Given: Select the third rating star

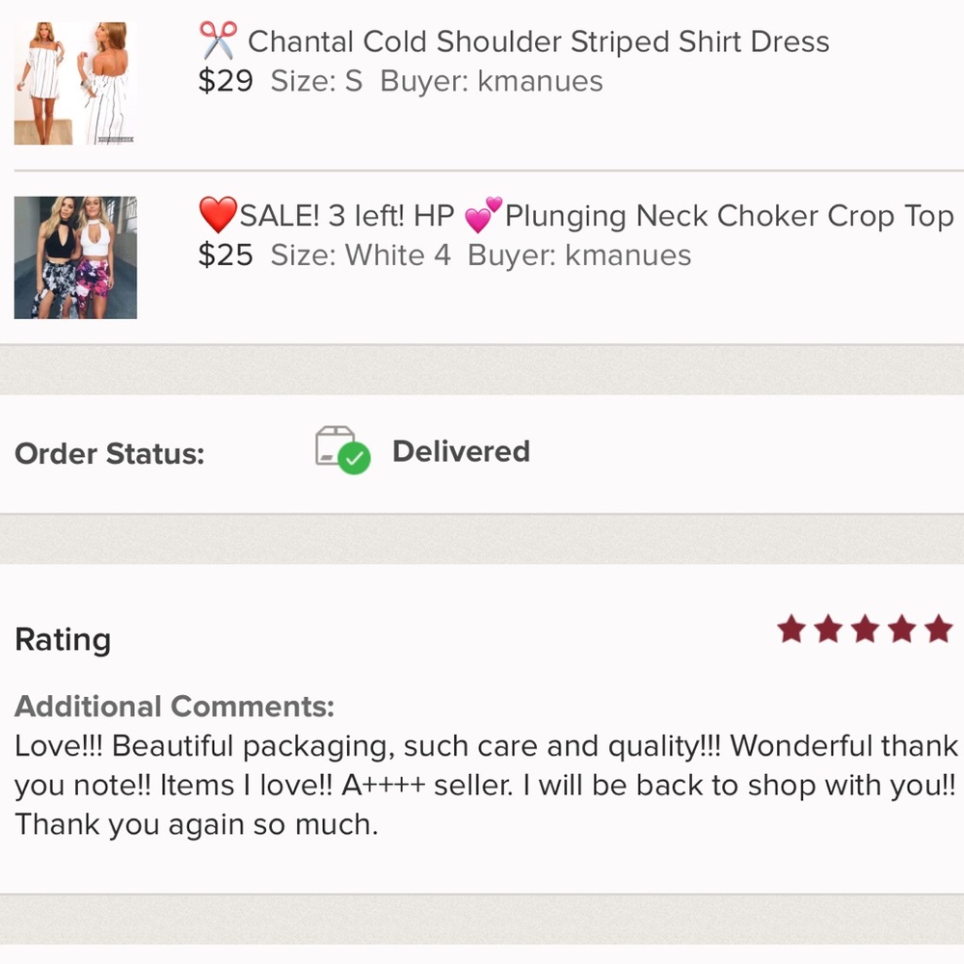Looking at the screenshot, I should pos(866,629).
